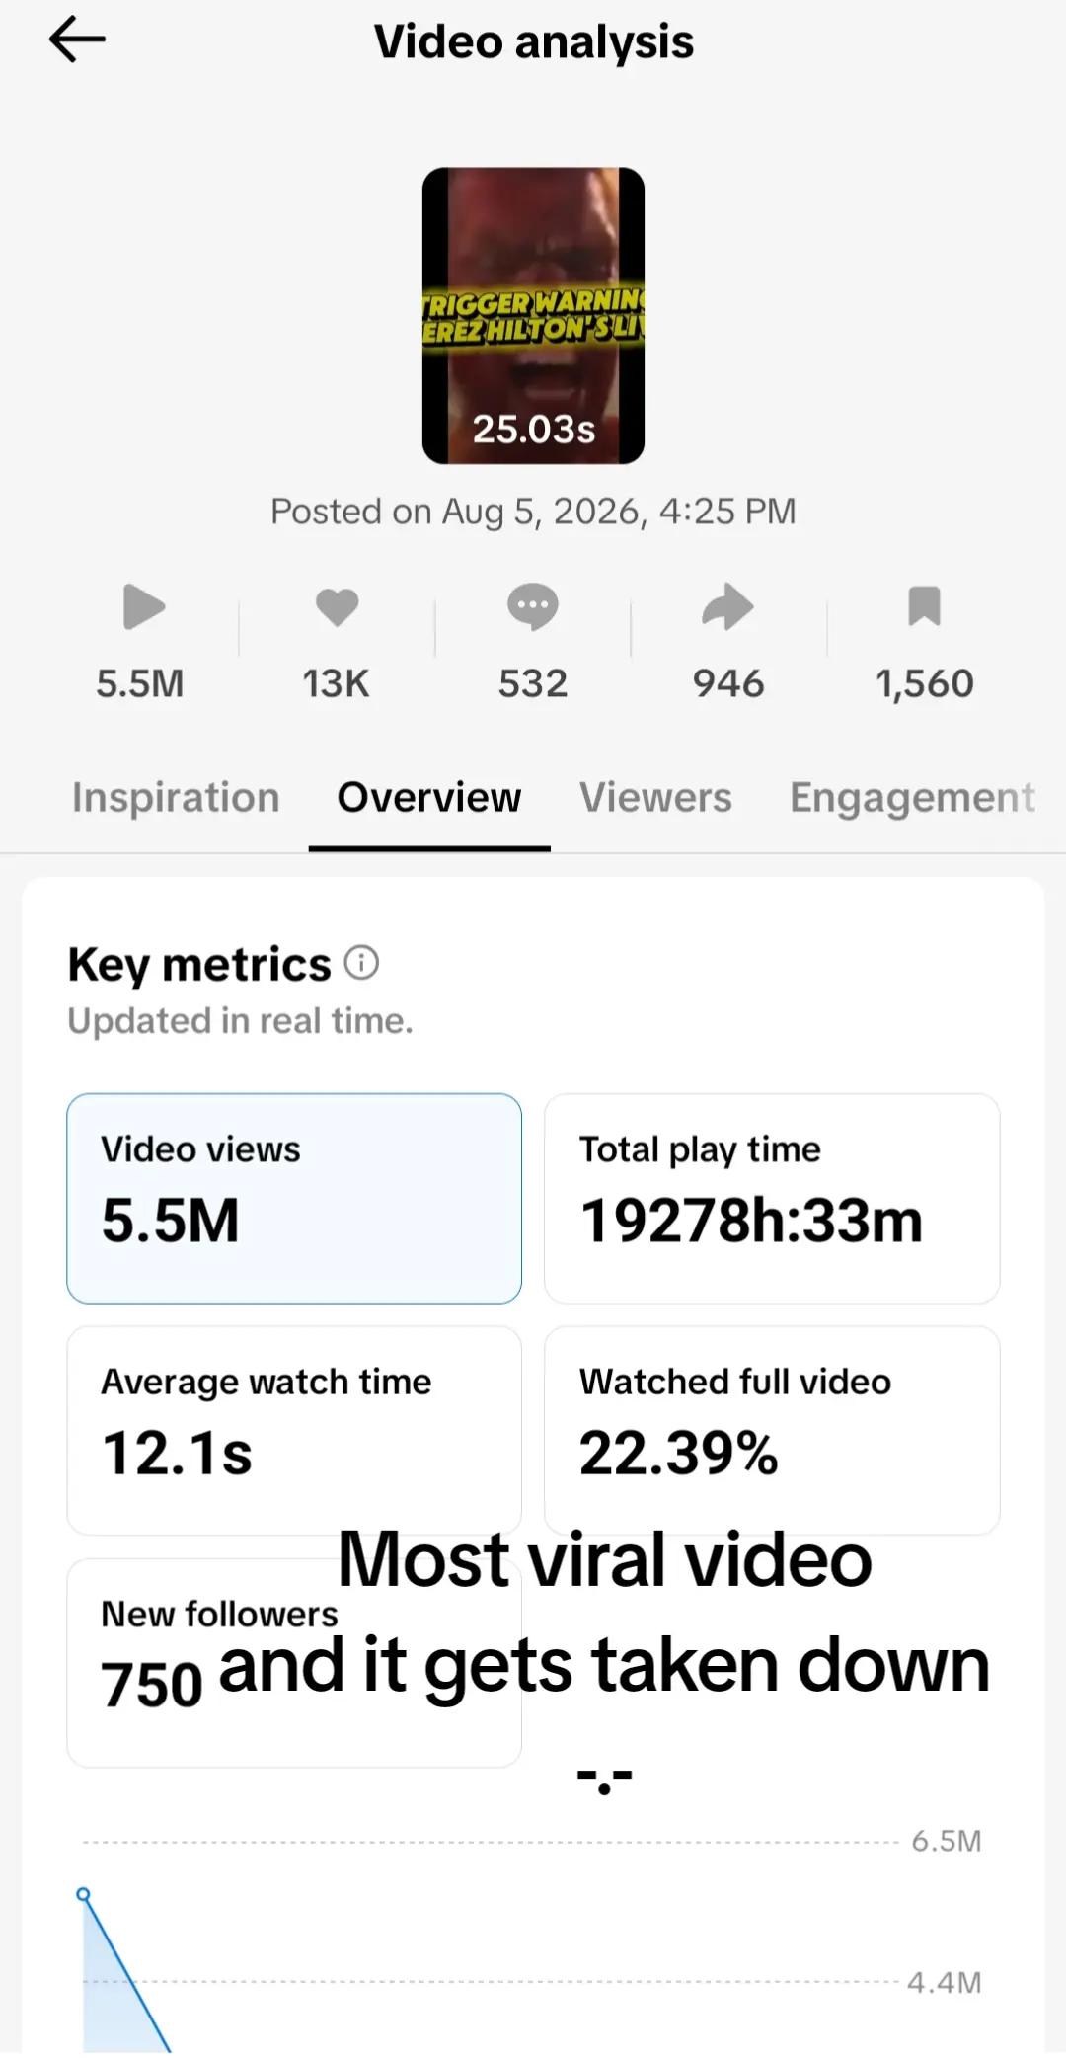The height and width of the screenshot is (2058, 1066).
Task: Select the Watched full video card
Action: 772,1431
